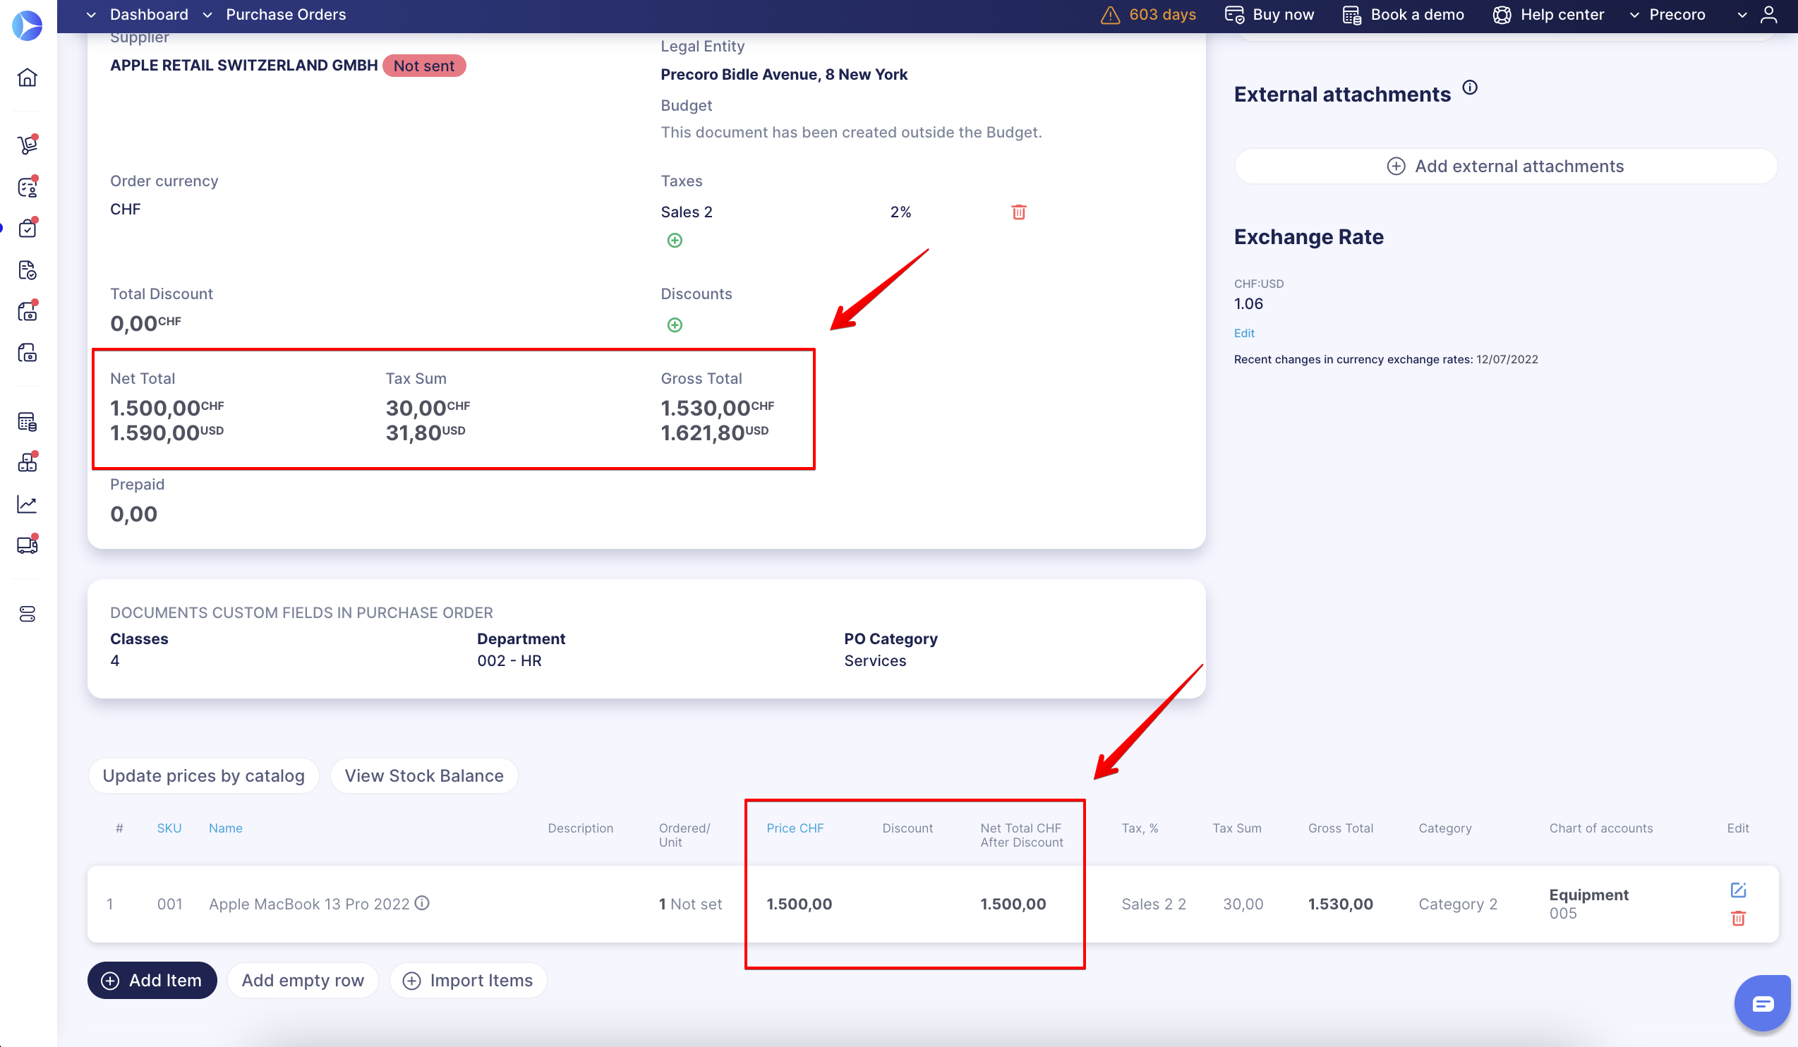Open the checklist-with-person sidebar icon

(27, 187)
